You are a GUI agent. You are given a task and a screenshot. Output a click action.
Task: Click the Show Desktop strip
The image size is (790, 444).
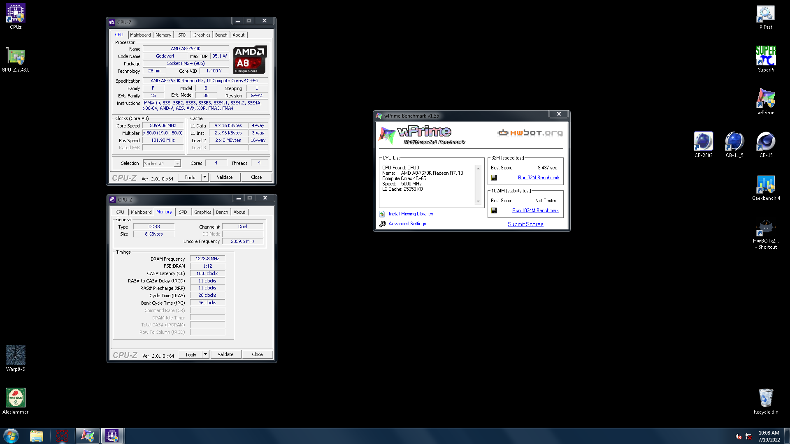coord(787,436)
